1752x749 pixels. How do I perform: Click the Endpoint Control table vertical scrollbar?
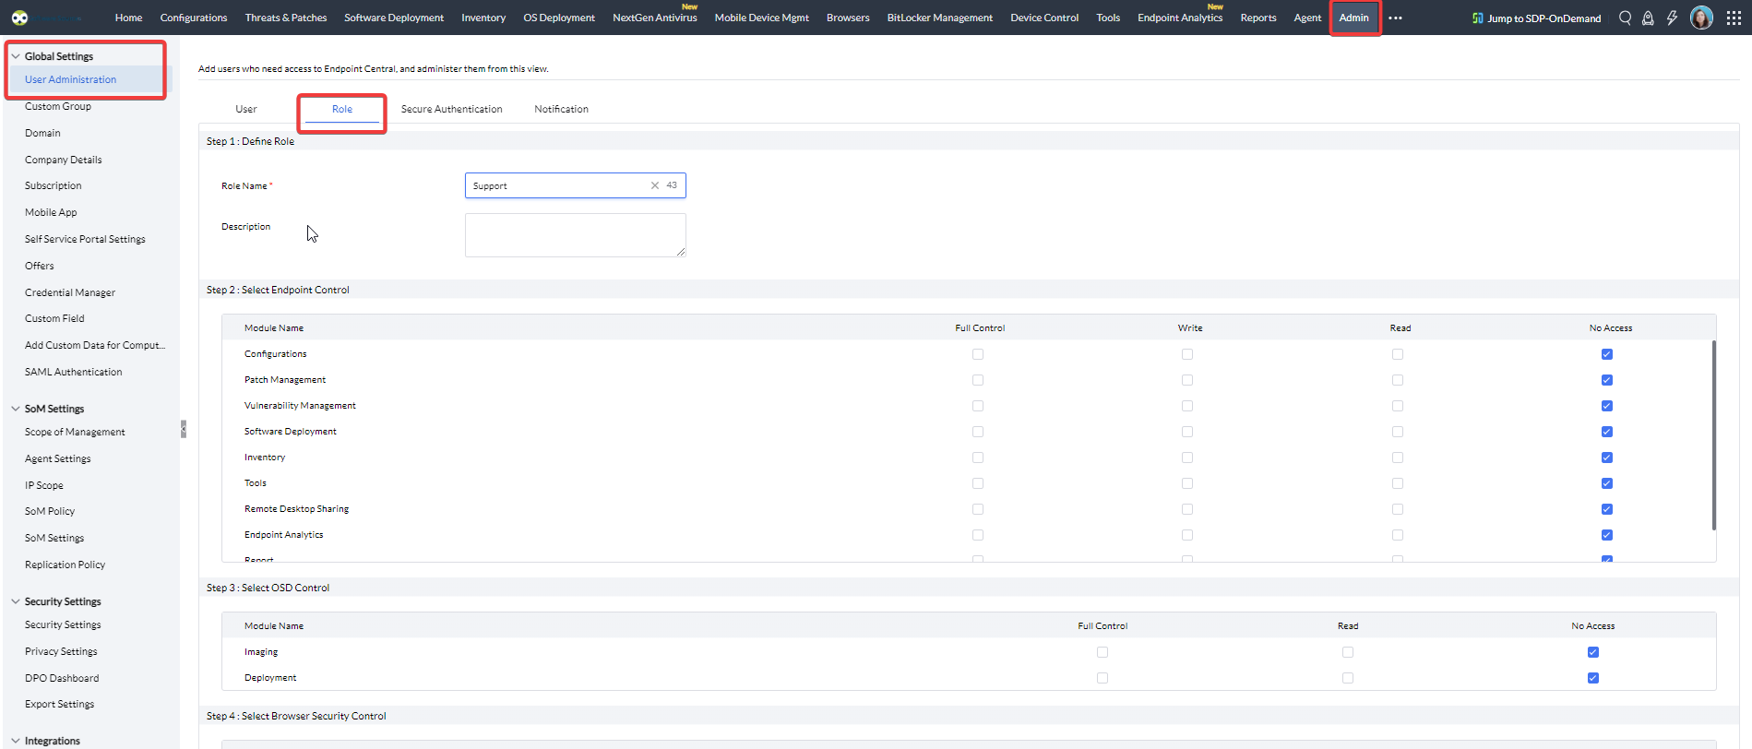coord(1713,434)
